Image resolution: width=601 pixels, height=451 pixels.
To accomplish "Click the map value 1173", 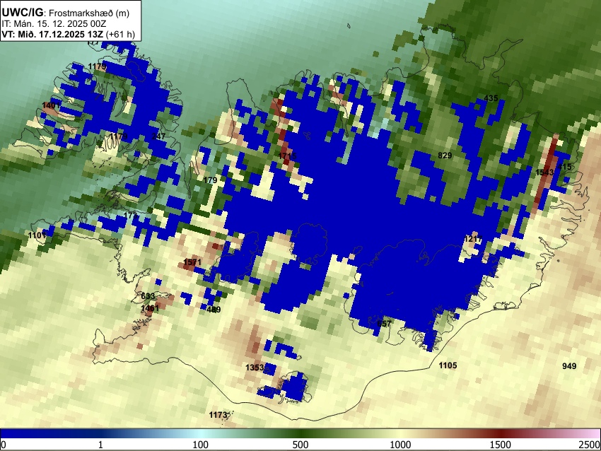I will point(218,415).
